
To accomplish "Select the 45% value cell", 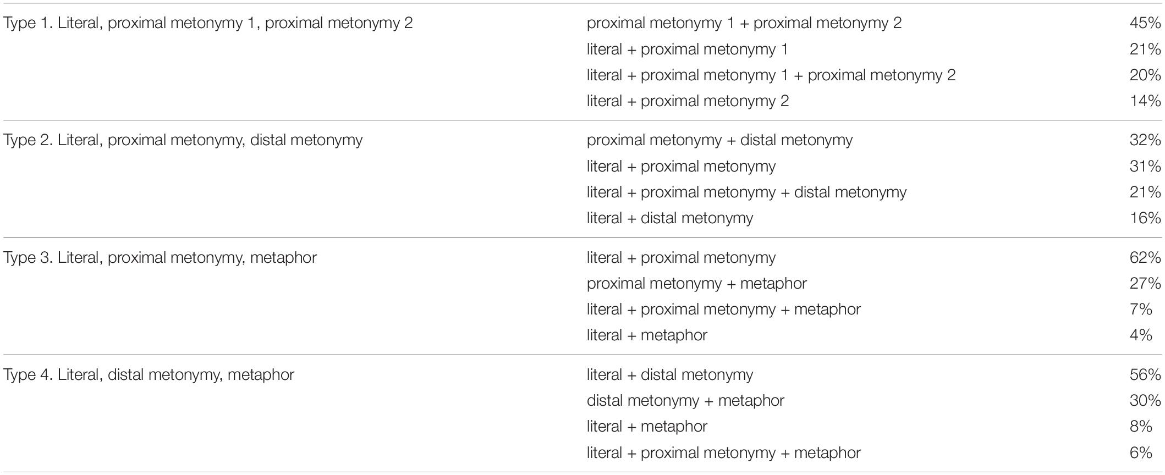I will pyautogui.click(x=1145, y=23).
